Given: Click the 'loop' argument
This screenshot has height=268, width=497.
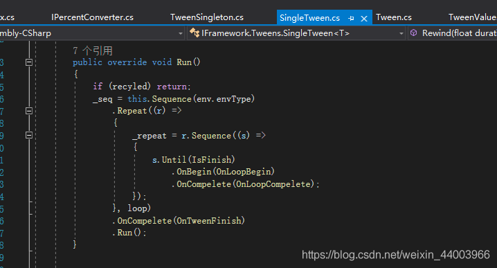Looking at the screenshot, I should (x=137, y=208).
